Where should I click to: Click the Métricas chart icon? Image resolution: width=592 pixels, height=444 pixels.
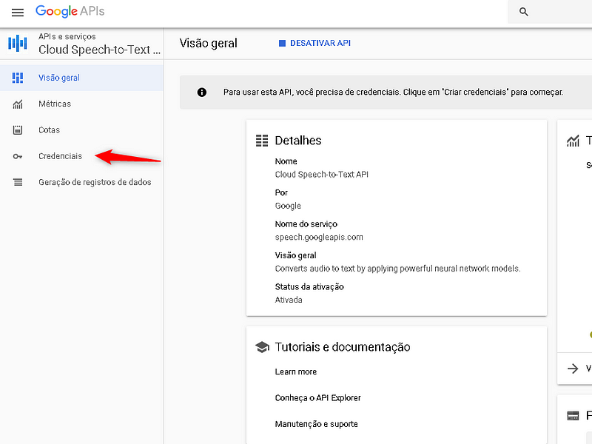[x=18, y=104]
